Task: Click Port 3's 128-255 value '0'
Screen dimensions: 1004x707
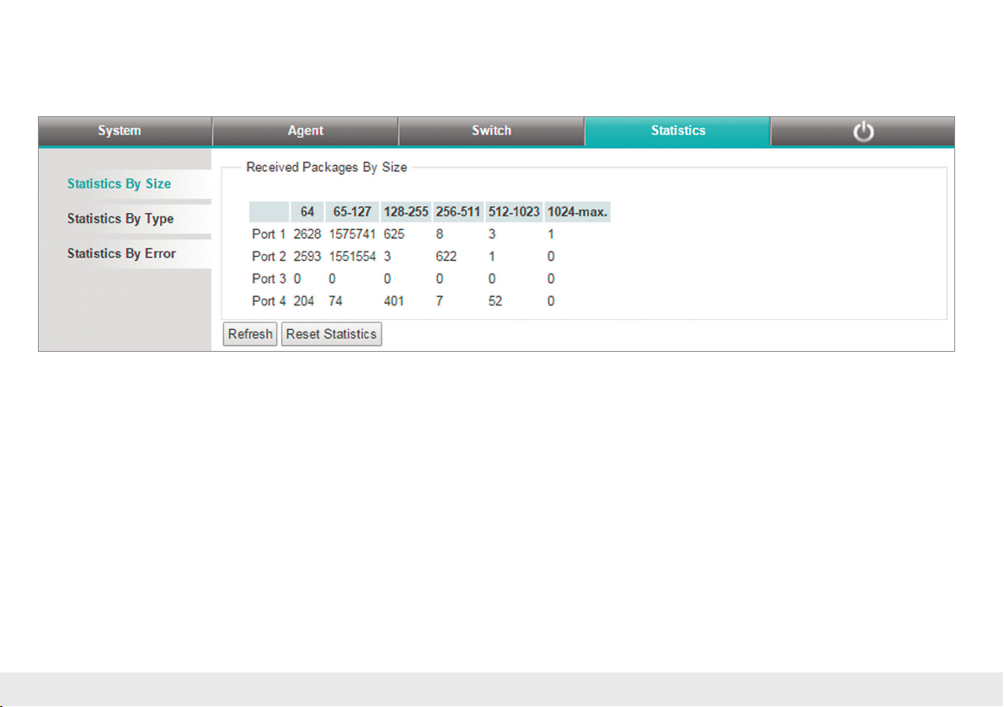Action: [x=387, y=279]
